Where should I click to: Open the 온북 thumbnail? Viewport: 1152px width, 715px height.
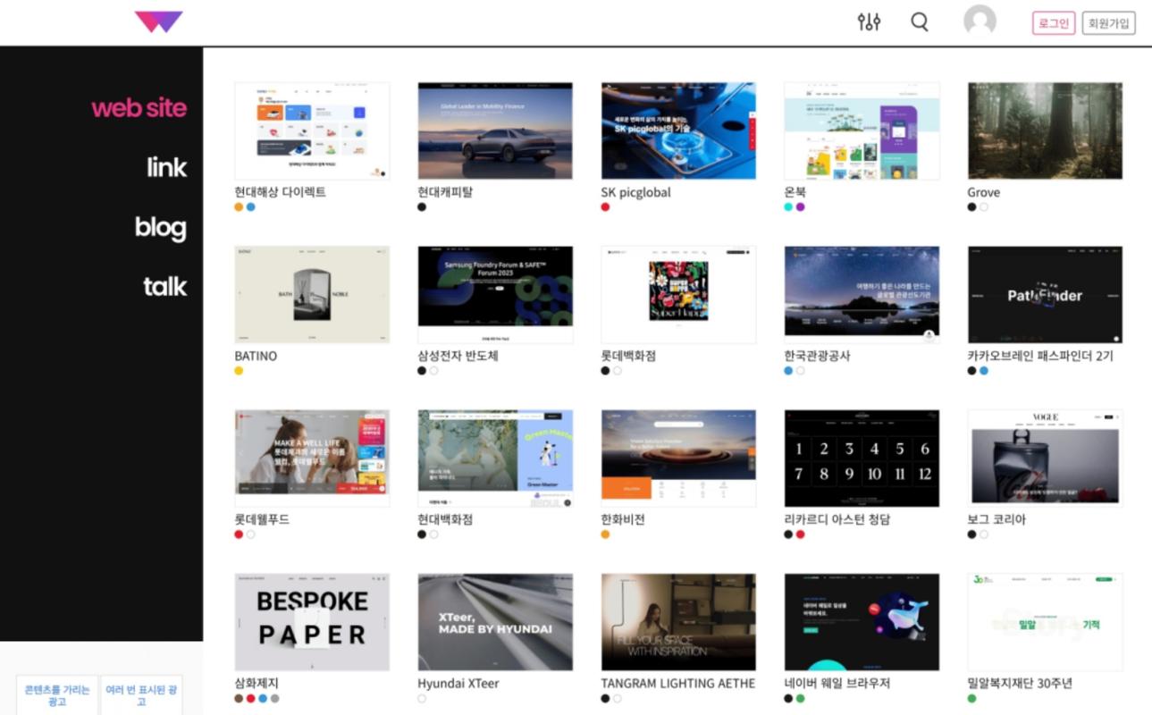click(862, 130)
